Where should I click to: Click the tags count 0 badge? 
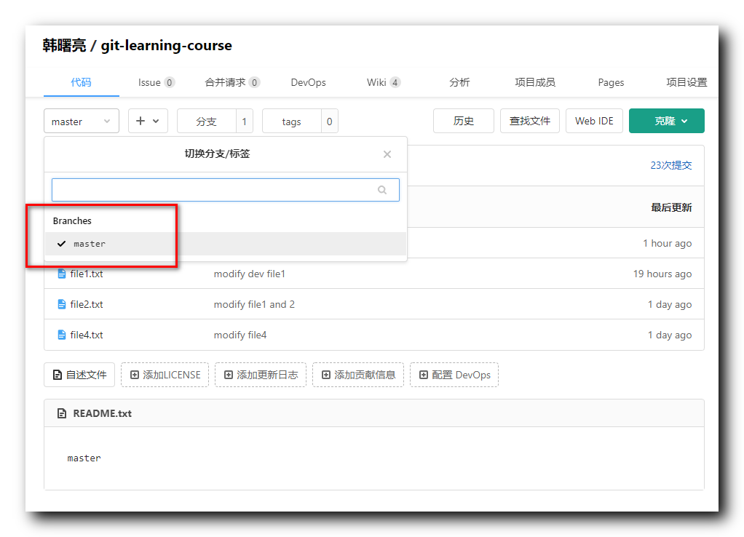[x=329, y=122]
